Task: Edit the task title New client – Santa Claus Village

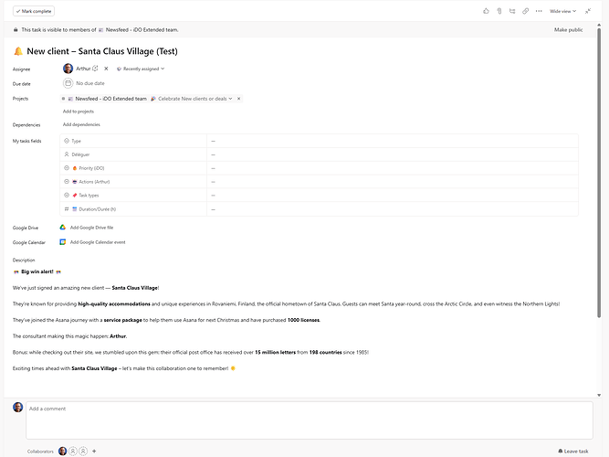Action: point(102,51)
